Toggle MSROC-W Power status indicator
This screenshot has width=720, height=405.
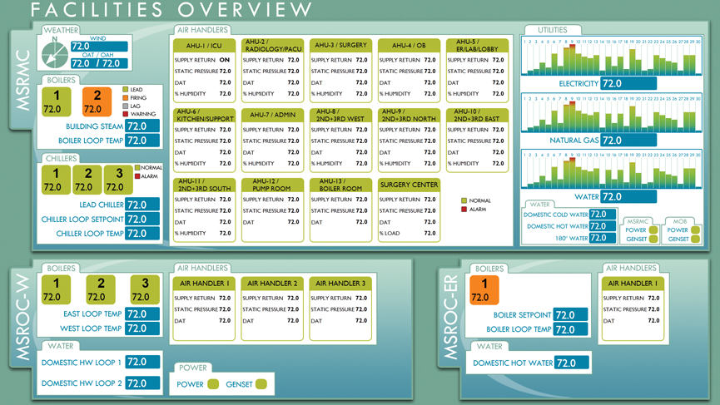(x=213, y=384)
